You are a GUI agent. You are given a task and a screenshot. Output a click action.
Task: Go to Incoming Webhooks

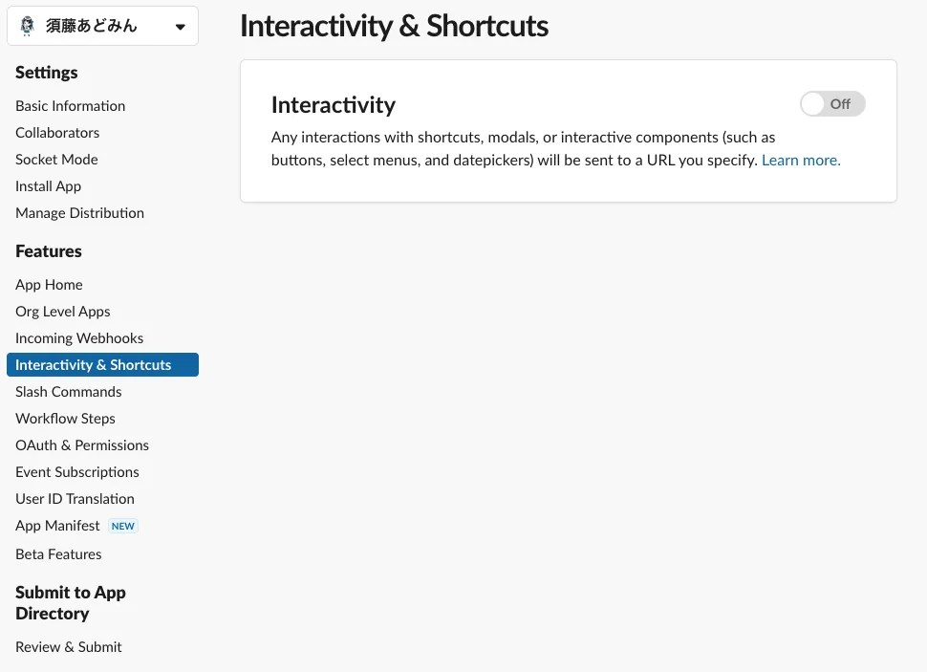coord(79,338)
